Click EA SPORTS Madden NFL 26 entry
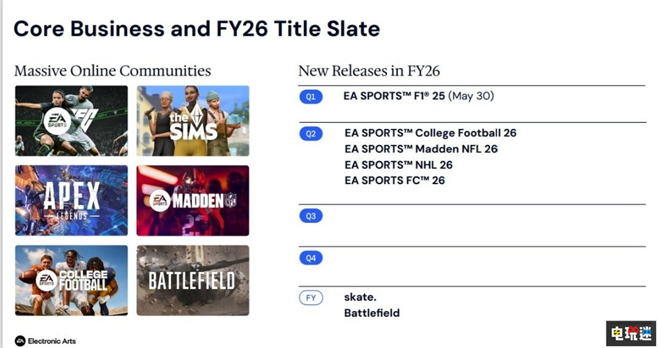 coord(421,149)
